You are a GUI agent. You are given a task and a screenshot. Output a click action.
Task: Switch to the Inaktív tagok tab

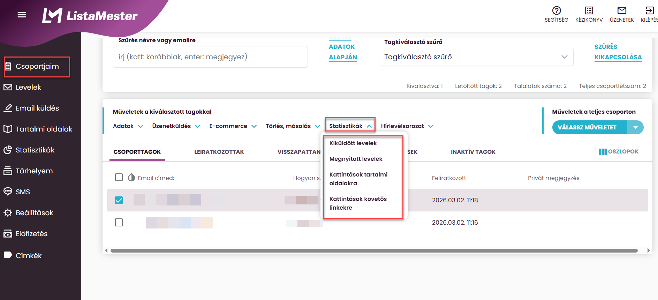[473, 152]
